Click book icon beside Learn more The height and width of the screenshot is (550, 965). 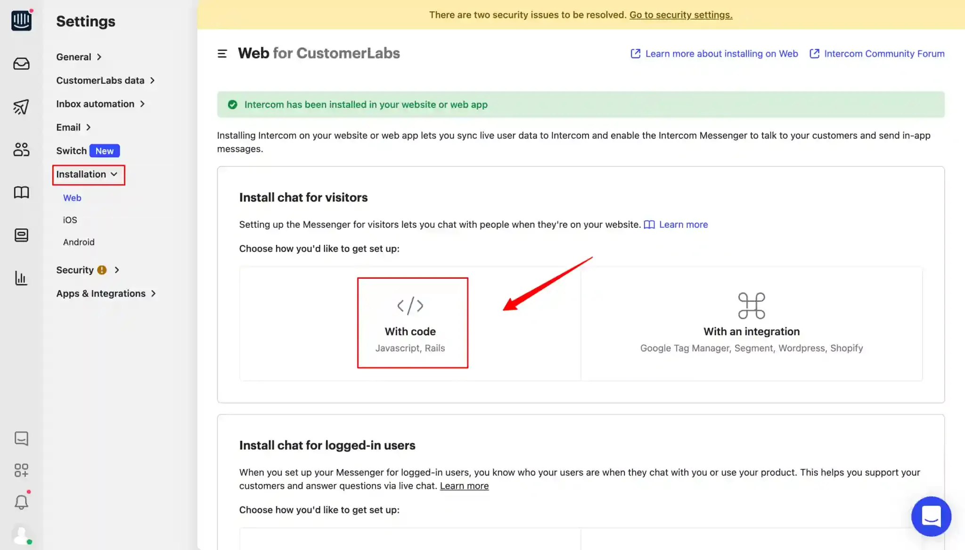click(x=649, y=225)
